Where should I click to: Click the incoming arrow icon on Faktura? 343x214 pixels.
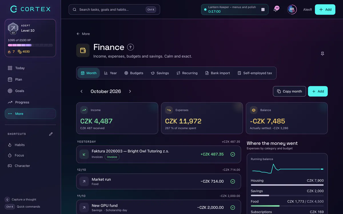pyautogui.click(x=84, y=154)
